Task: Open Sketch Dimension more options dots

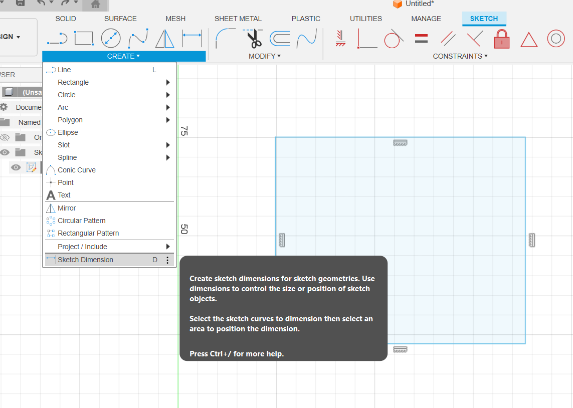Action: pos(167,260)
